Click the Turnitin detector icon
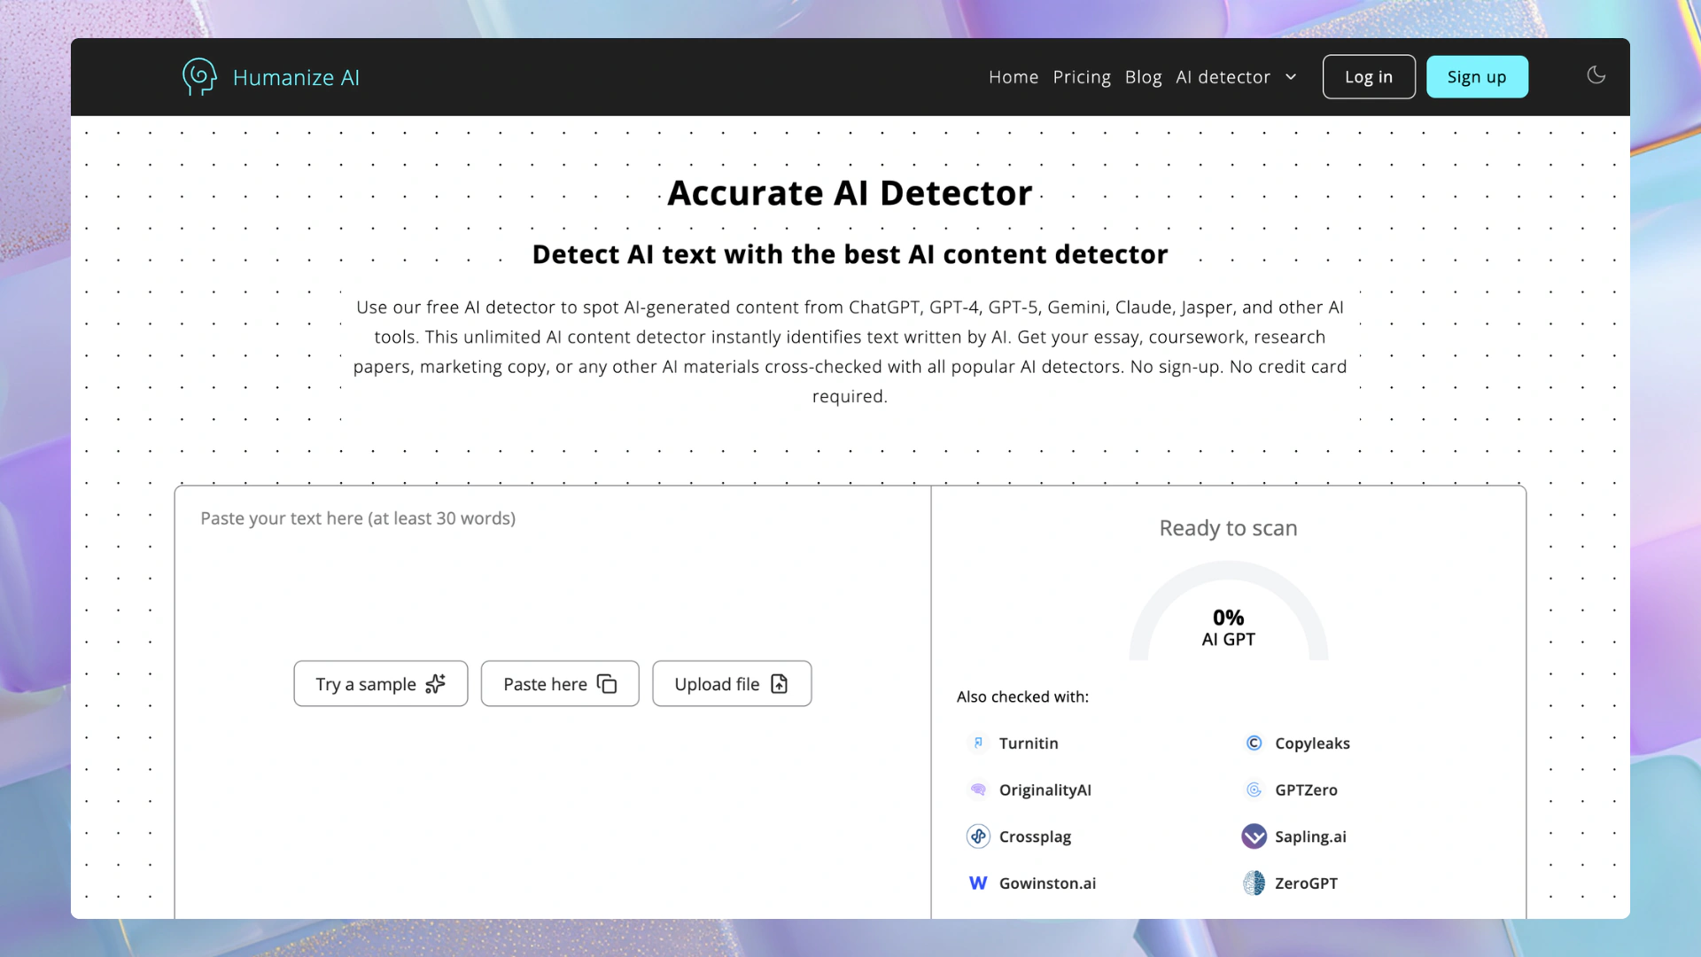 coord(978,743)
